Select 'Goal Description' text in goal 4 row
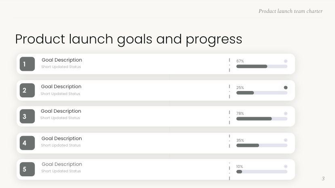The image size is (335, 188). [61, 138]
